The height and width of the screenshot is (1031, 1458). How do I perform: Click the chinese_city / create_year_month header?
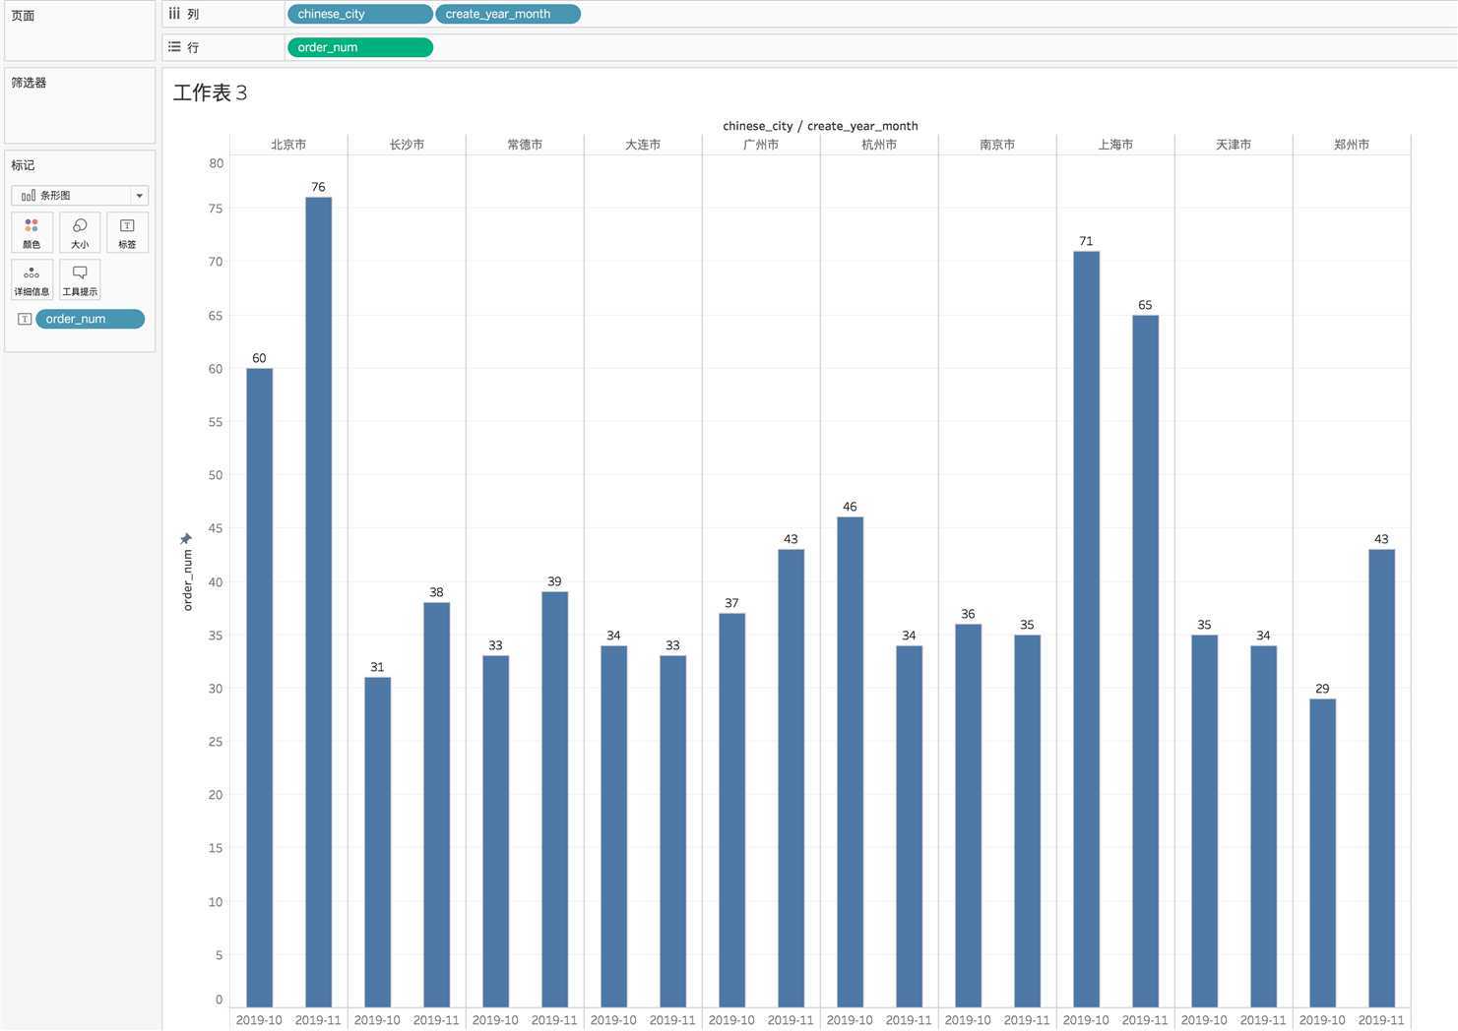820,126
